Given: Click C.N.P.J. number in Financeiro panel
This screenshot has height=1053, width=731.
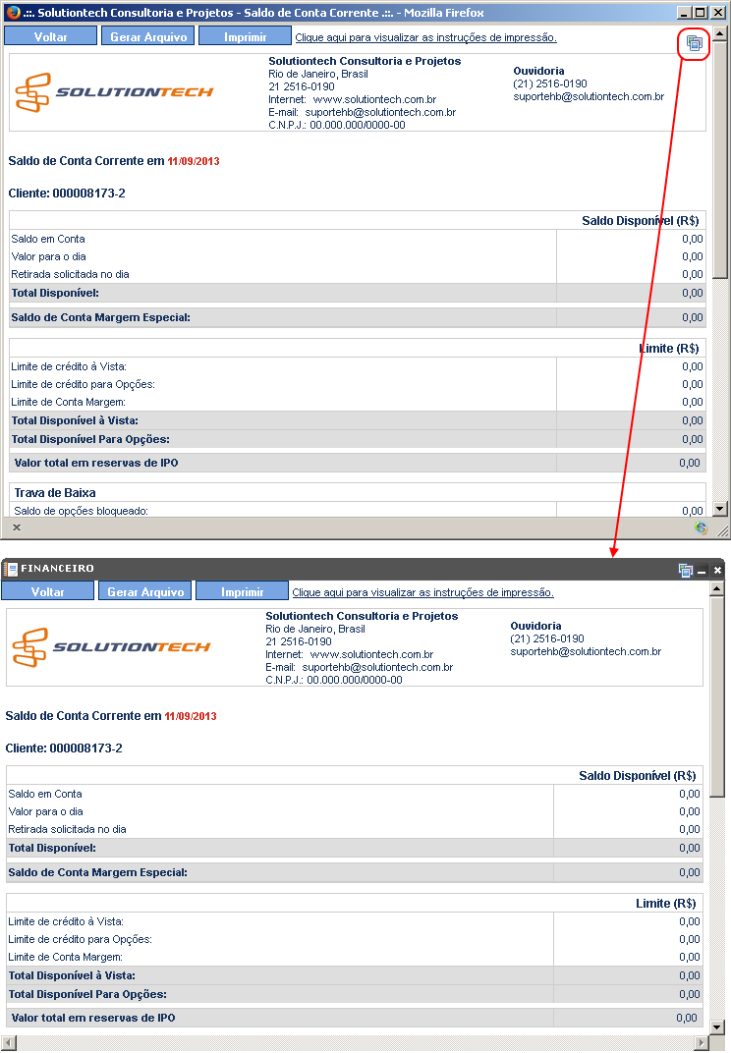Looking at the screenshot, I should point(355,680).
